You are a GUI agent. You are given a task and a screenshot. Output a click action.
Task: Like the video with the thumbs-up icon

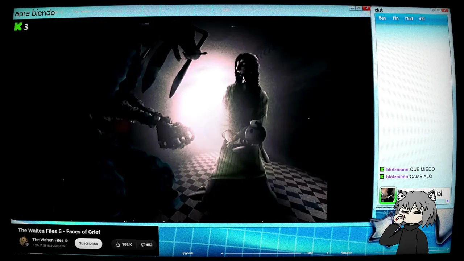point(117,245)
